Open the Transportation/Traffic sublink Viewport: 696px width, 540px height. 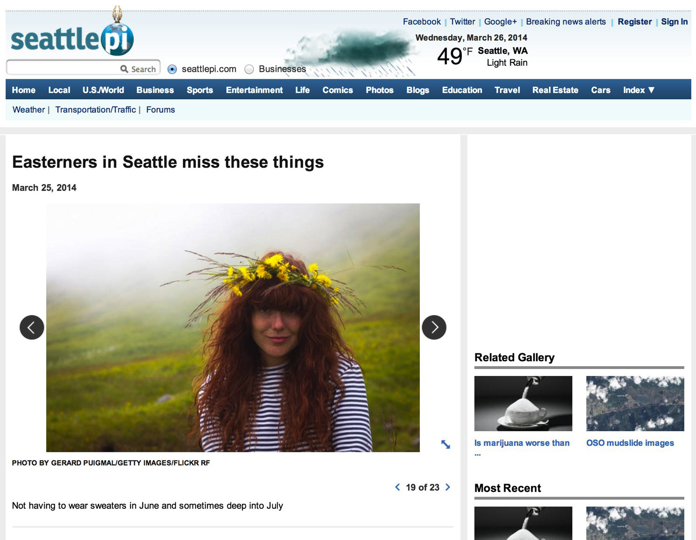[x=96, y=109]
